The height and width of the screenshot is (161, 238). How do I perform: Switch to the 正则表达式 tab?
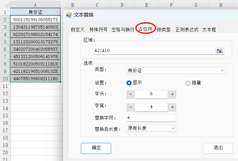click(187, 29)
